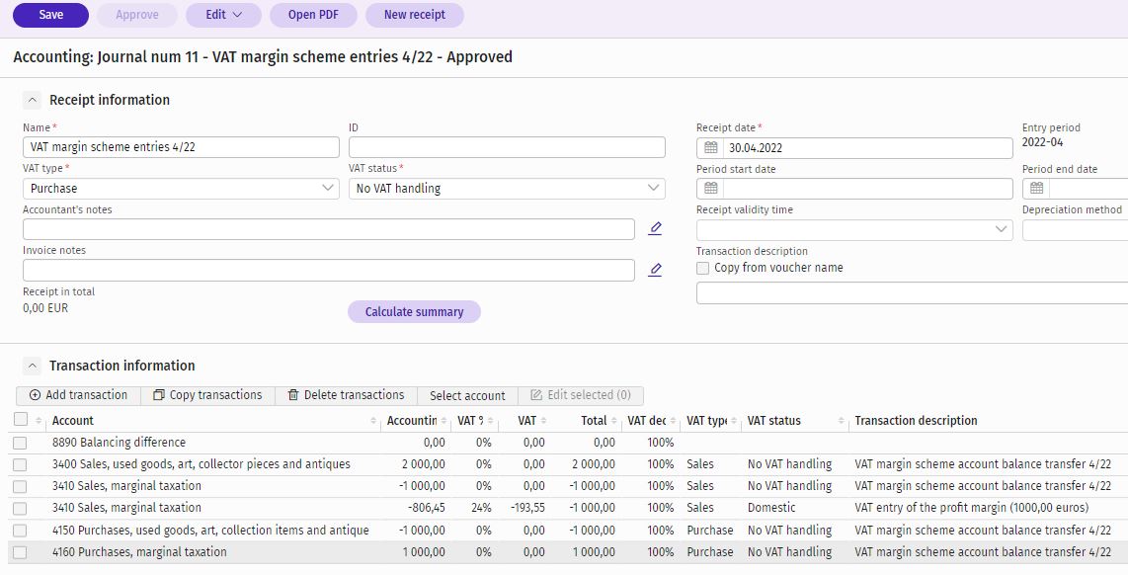Select the 8890 Balancing difference row checkbox

(20, 444)
